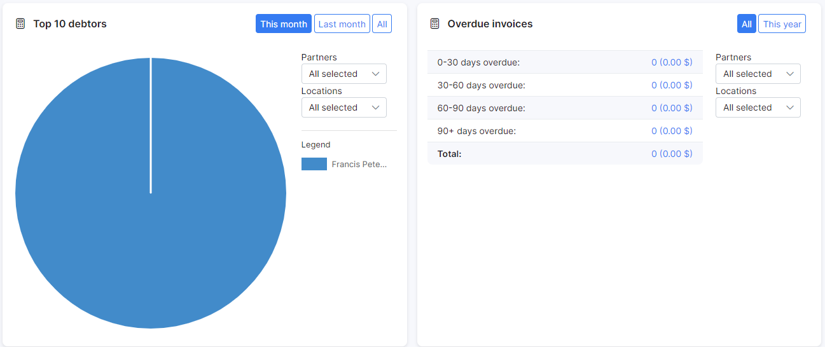Click the Top 10 debtors heading
The width and height of the screenshot is (825, 347).
tap(70, 24)
